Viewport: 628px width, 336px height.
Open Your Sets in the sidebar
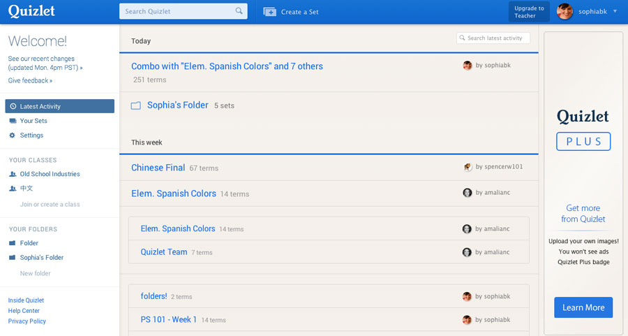(x=33, y=121)
